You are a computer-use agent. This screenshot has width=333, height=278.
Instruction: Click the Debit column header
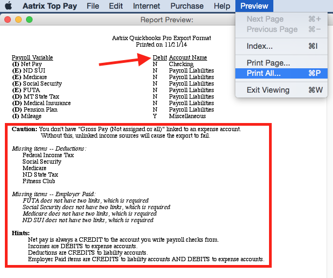click(x=159, y=57)
